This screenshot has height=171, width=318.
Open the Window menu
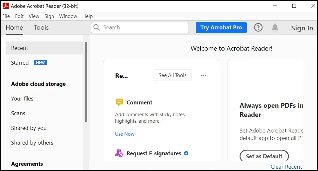tap(68, 16)
